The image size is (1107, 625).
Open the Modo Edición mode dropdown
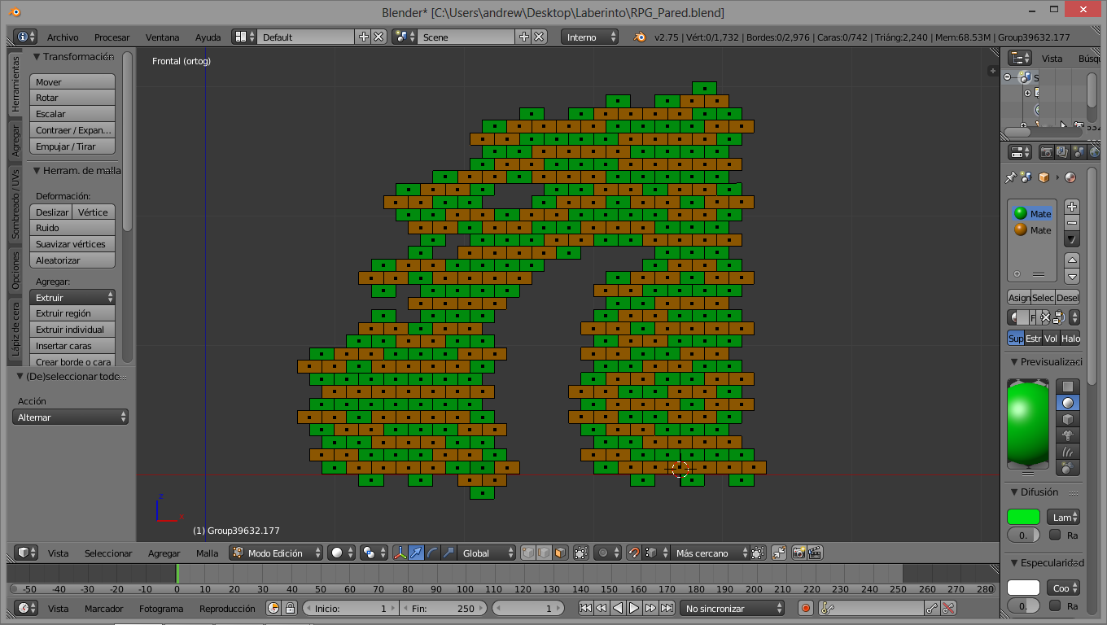(x=276, y=553)
